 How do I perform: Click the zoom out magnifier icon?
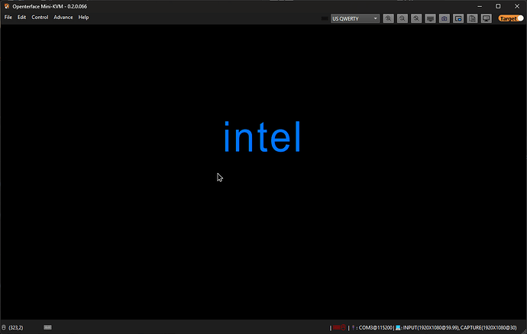tap(403, 18)
